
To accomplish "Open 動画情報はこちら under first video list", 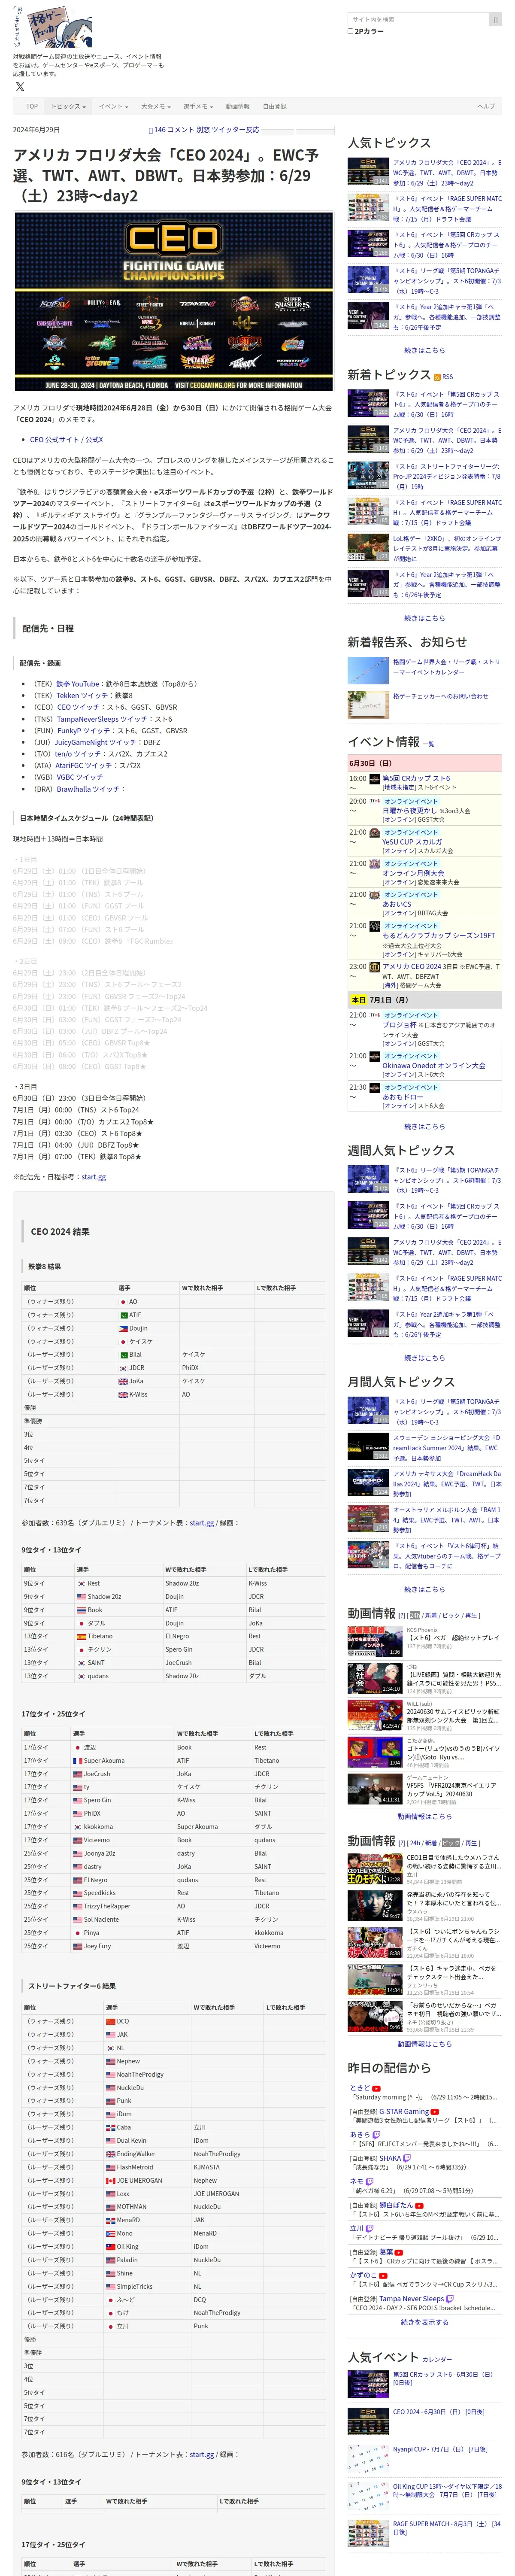I will 425,1816.
